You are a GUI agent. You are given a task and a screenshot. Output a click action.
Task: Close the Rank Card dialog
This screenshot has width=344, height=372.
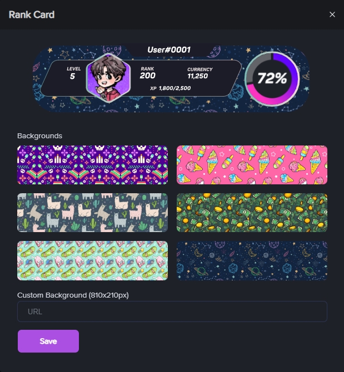(332, 14)
